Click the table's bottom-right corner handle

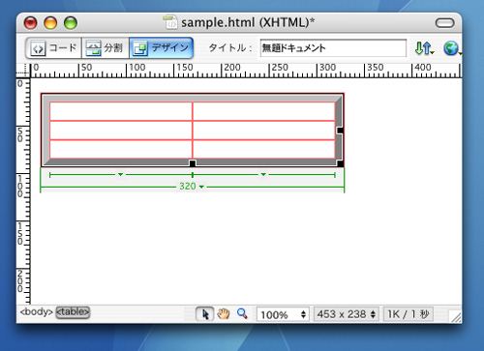pyautogui.click(x=340, y=163)
